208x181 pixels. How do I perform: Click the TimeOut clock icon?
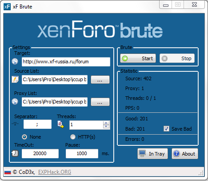15,153
